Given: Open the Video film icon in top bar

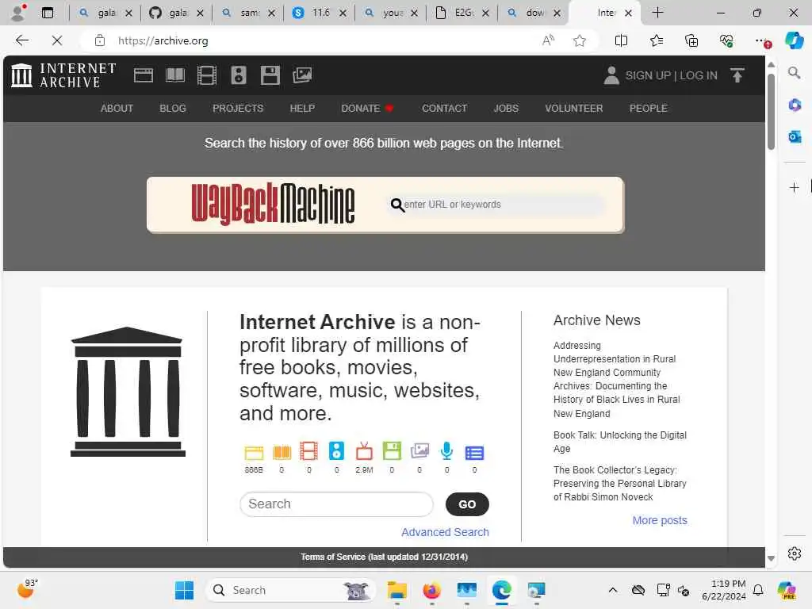Looking at the screenshot, I should pos(207,75).
